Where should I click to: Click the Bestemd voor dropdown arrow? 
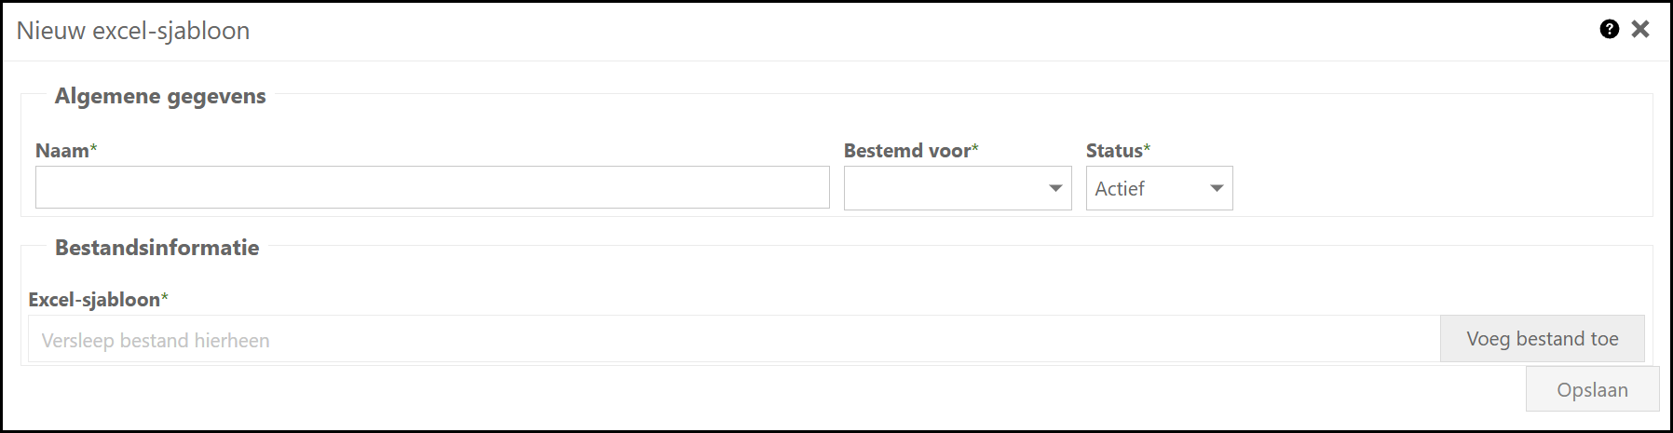(x=1055, y=188)
